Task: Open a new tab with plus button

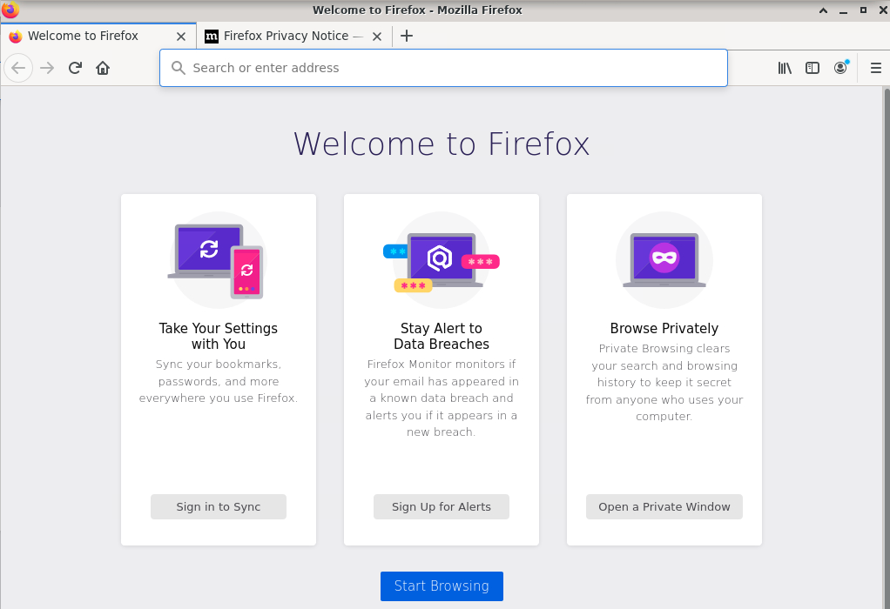Action: tap(406, 36)
